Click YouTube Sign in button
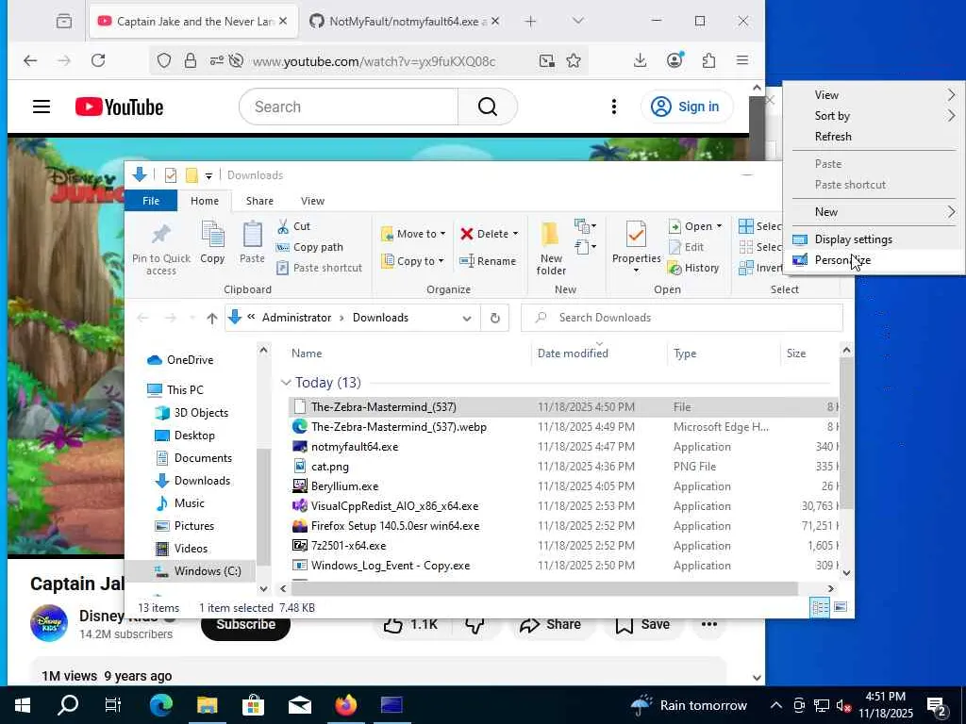966x724 pixels. point(687,107)
